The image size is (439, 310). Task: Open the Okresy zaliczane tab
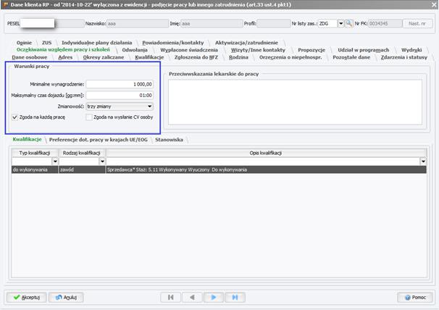click(104, 57)
